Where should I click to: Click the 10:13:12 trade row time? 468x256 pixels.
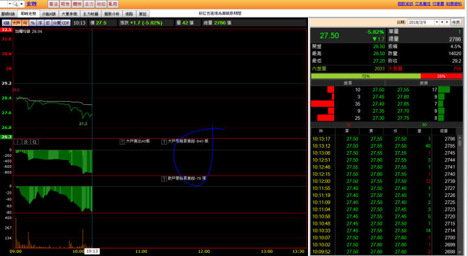(321, 146)
